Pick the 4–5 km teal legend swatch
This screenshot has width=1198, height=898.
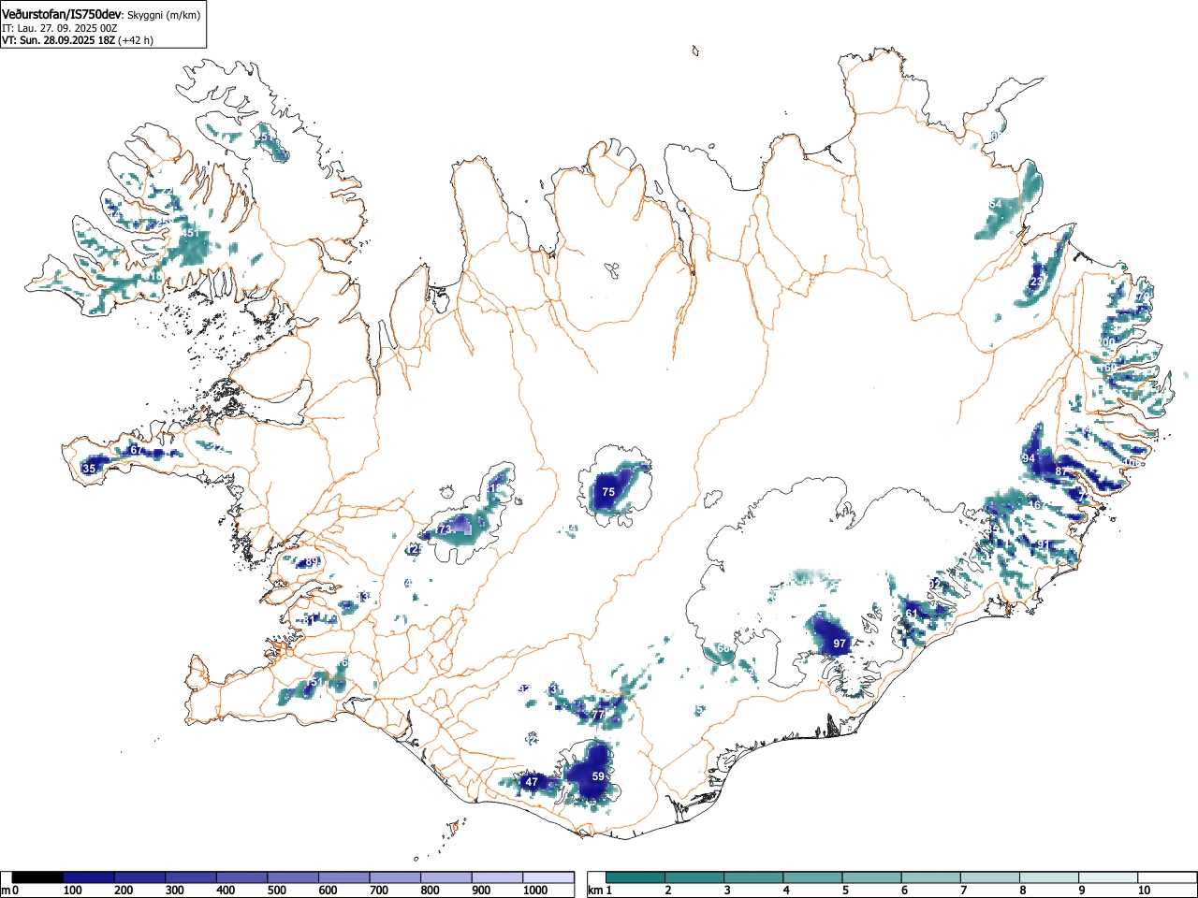[x=813, y=877]
